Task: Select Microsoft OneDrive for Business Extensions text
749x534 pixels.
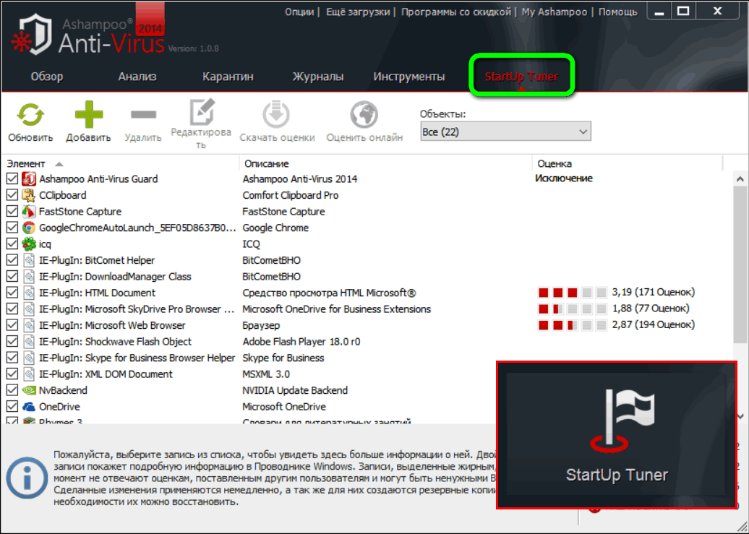Action: coord(337,309)
